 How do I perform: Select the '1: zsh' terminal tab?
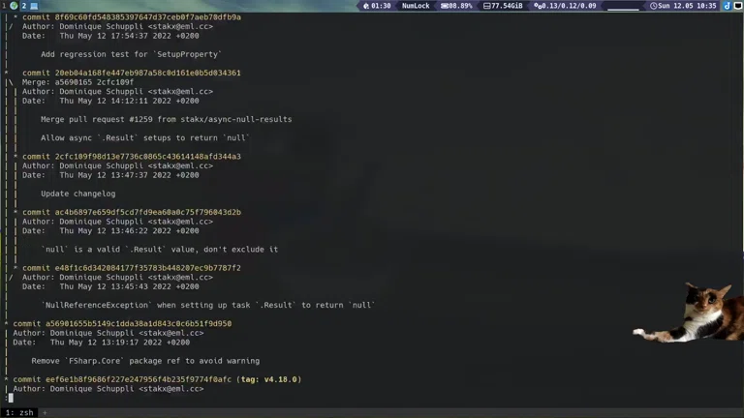19,412
